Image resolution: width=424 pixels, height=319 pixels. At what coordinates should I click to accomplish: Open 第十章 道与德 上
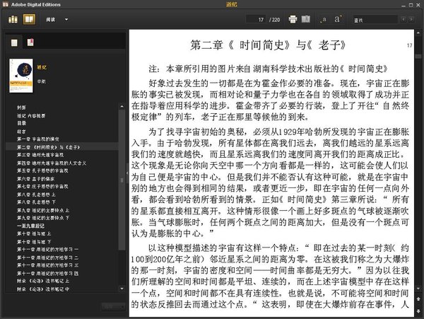[34, 233]
